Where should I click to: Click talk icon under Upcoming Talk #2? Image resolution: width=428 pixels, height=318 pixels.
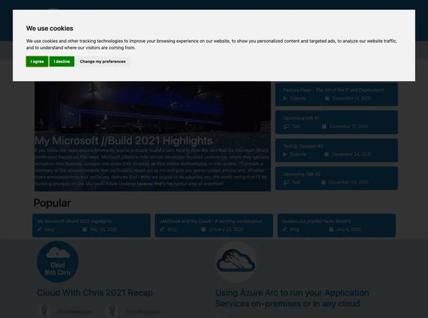[x=286, y=183]
